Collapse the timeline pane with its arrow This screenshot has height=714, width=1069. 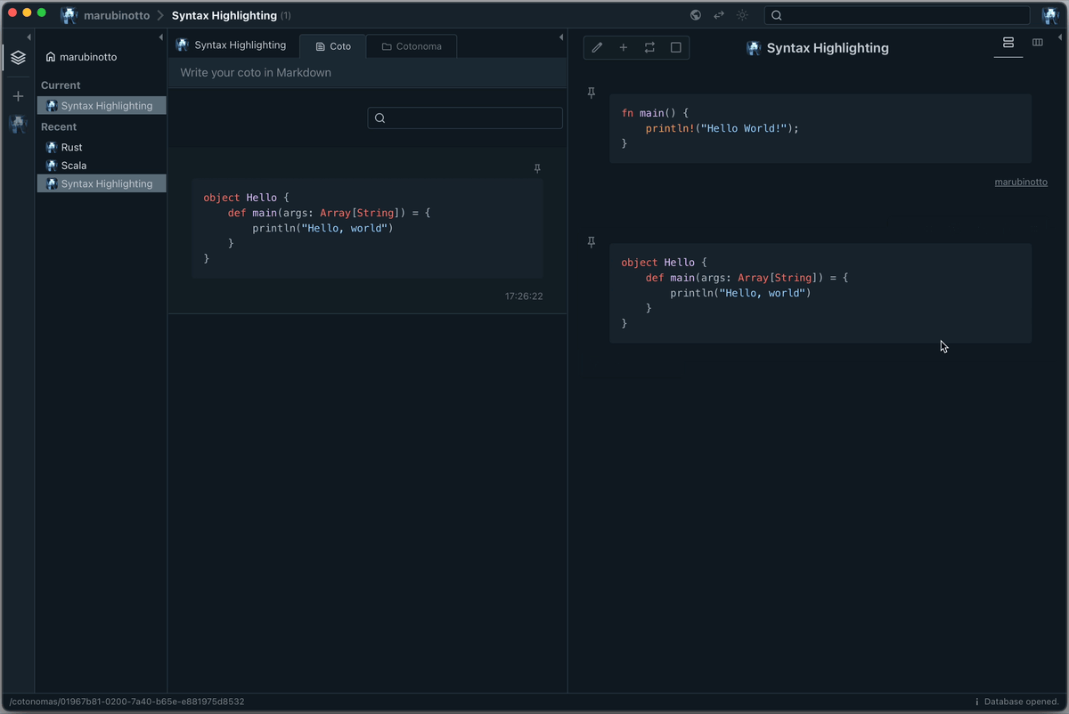tap(561, 37)
